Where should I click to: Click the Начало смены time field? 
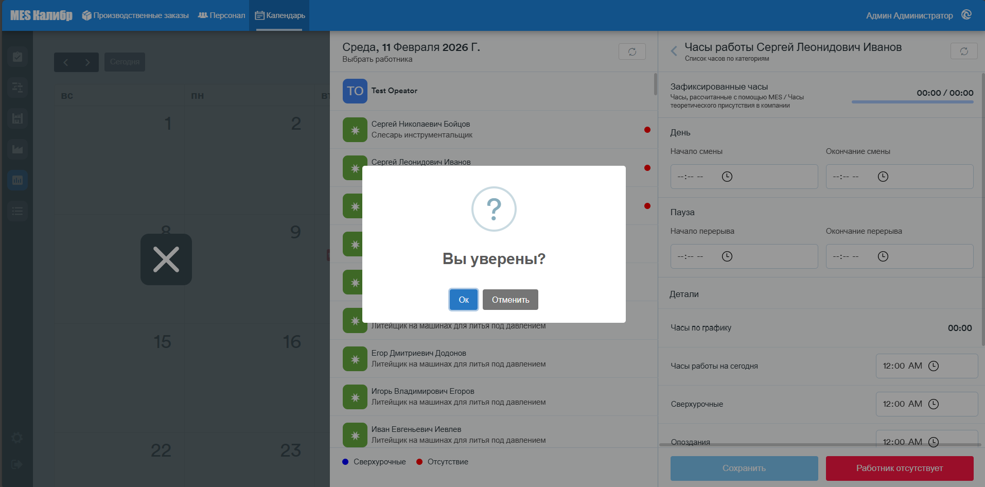click(744, 177)
